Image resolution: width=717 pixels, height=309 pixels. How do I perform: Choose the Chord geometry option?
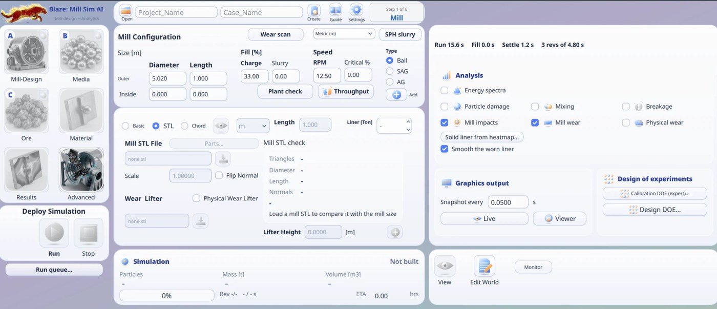(x=184, y=126)
